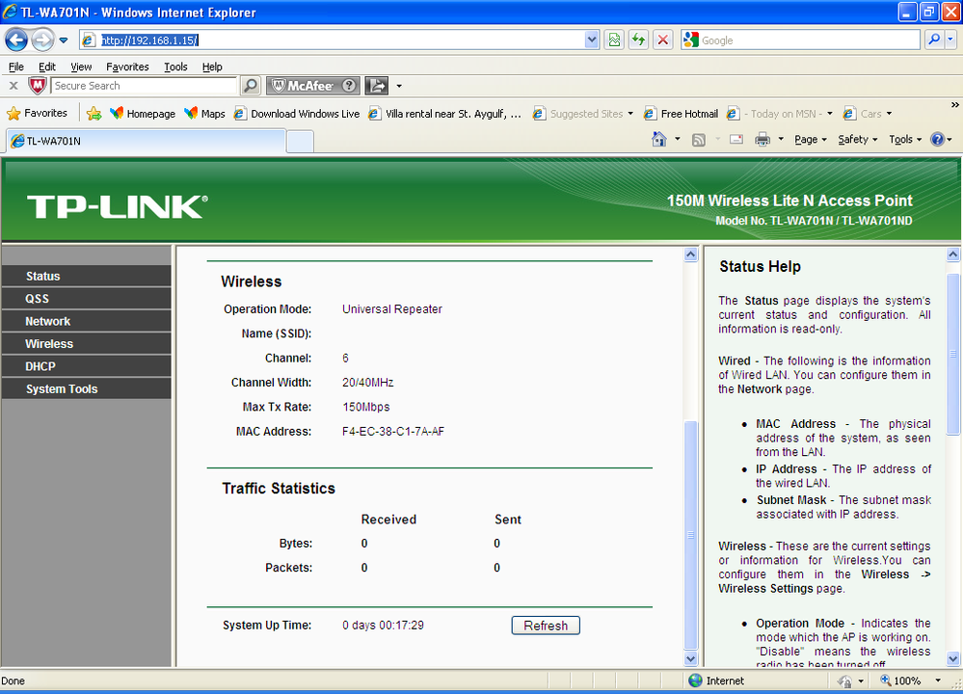Click the Add to Favorites Bar star icon

tap(94, 114)
